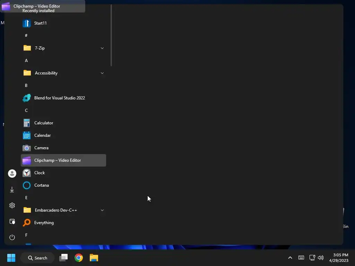Expand the Embarcadero Dev-C++ chevron
Screen dimensions: 355x266
[x=102, y=210]
